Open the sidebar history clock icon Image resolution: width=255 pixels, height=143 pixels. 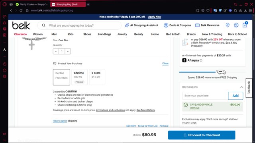coord(5,64)
